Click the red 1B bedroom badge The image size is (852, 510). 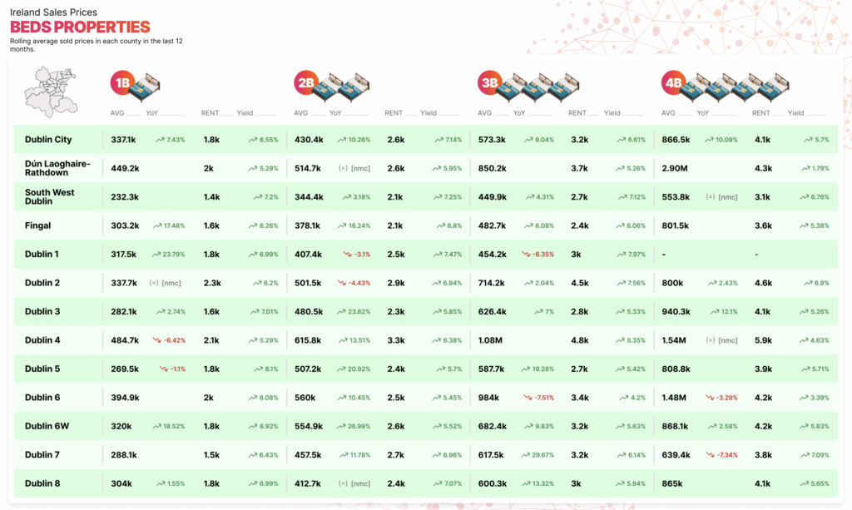[x=121, y=82]
